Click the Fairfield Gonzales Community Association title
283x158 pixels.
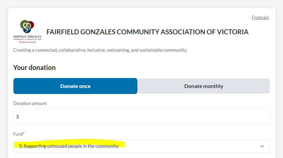[148, 32]
